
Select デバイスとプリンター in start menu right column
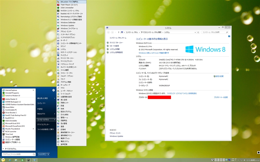43,125
